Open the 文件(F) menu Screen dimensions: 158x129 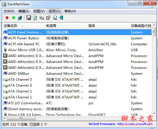click(9, 11)
